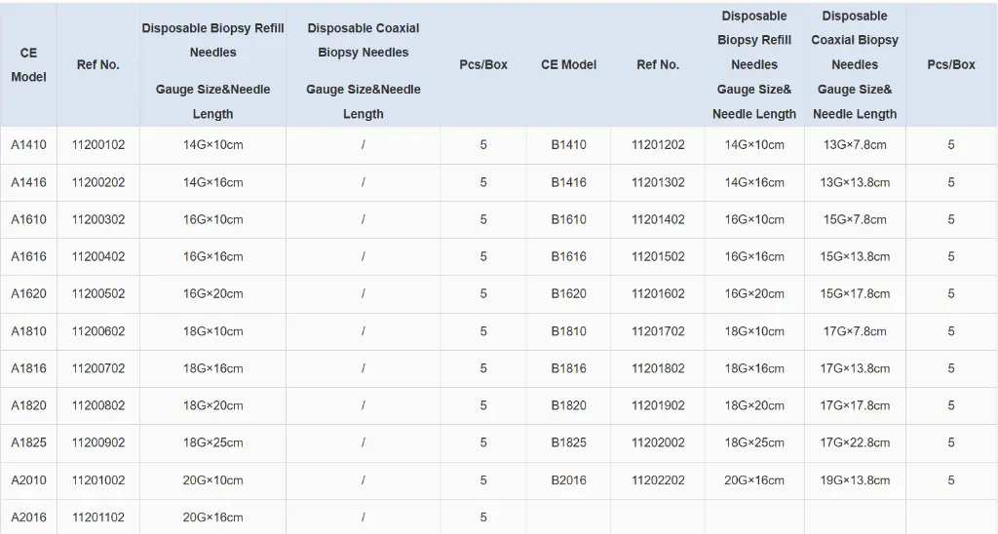Select reference number 11201702

pyautogui.click(x=658, y=331)
